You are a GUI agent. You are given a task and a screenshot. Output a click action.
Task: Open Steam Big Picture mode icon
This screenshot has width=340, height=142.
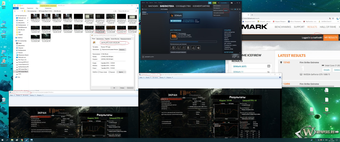point(232,3)
